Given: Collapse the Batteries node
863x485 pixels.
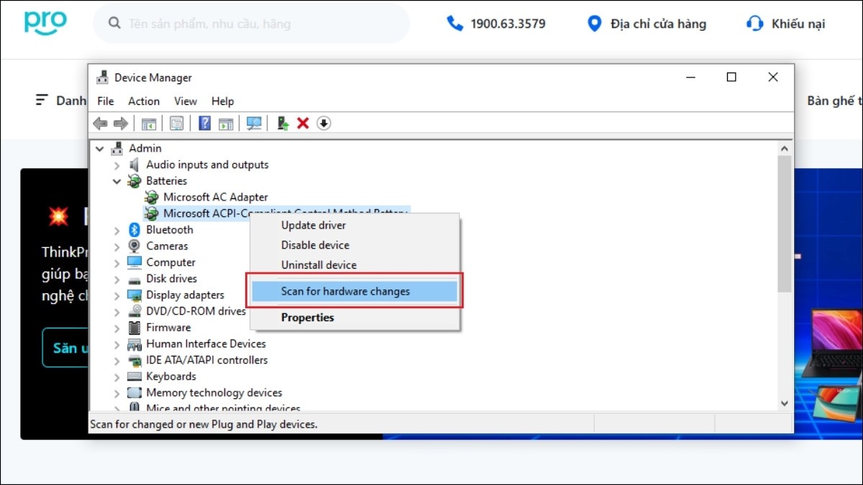Looking at the screenshot, I should (117, 181).
